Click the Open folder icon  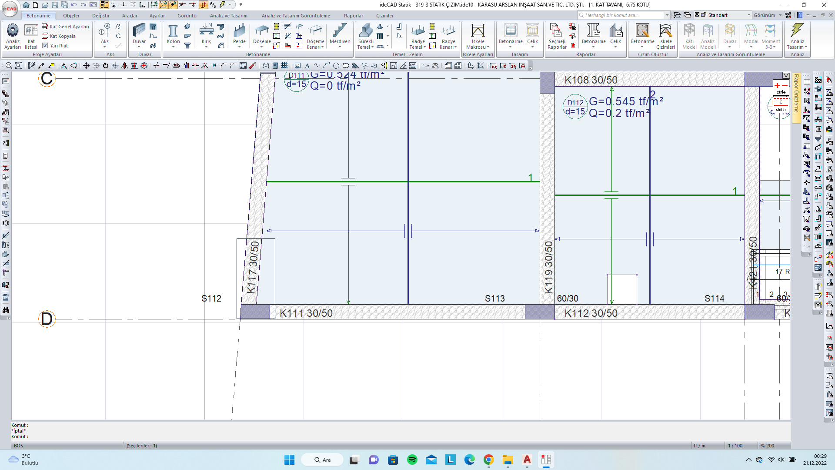[x=45, y=5]
